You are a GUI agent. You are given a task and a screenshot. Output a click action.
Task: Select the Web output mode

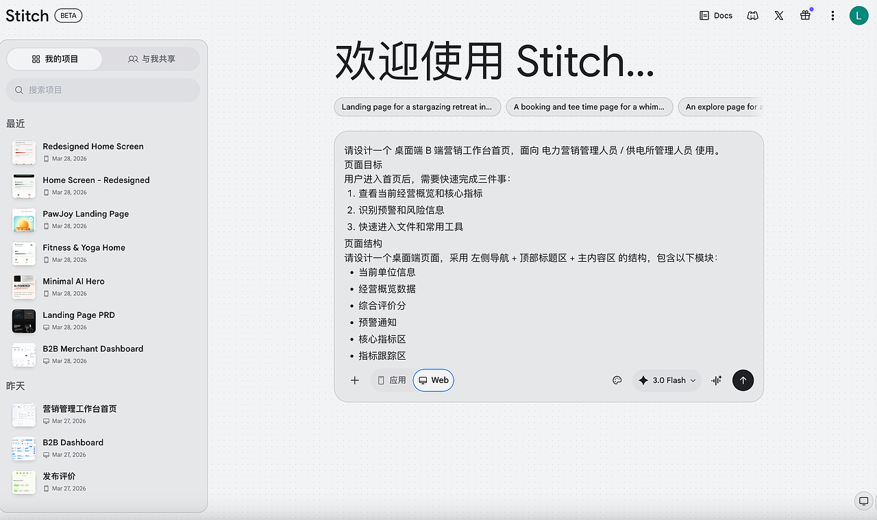pyautogui.click(x=433, y=380)
